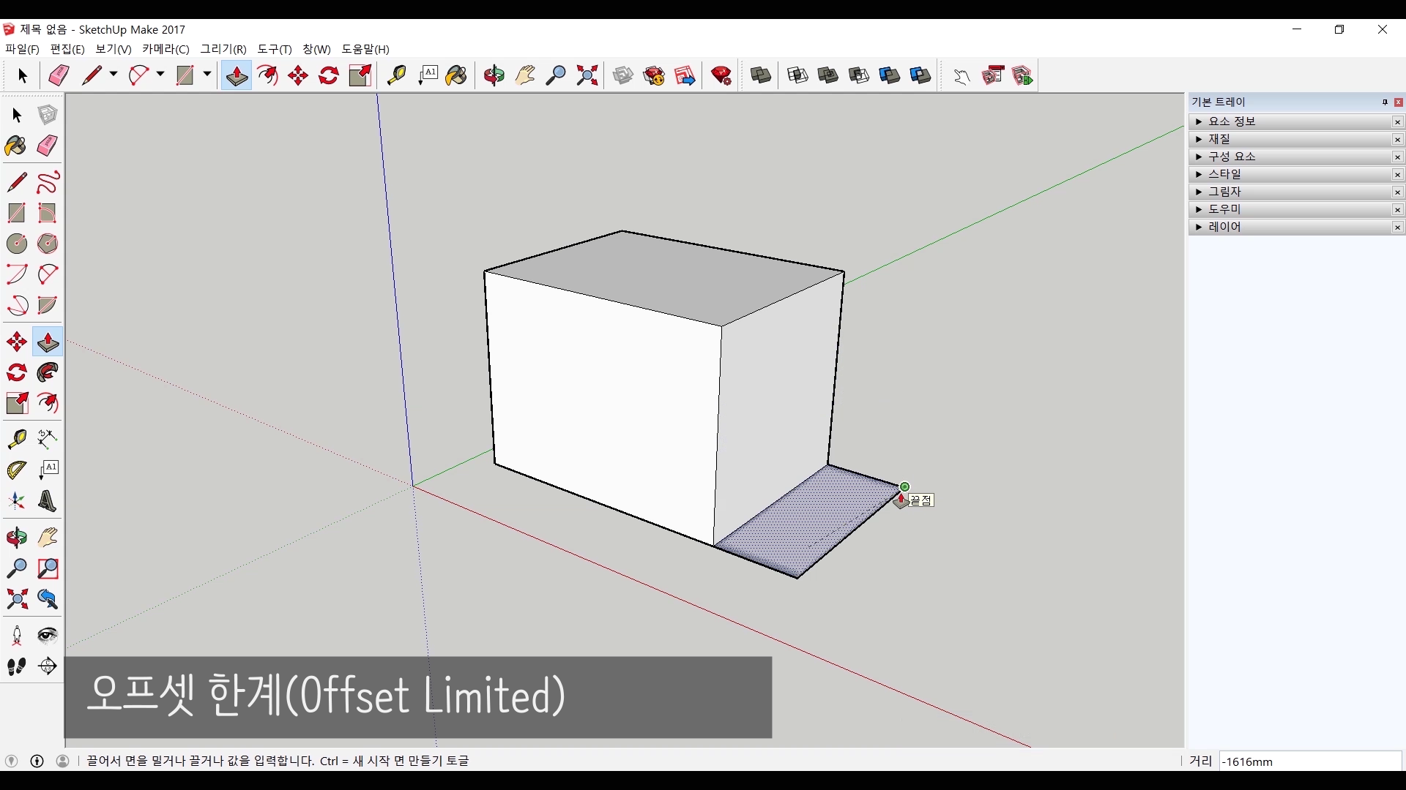The width and height of the screenshot is (1406, 790).
Task: Click the 거리 measurement input field
Action: [1309, 761]
